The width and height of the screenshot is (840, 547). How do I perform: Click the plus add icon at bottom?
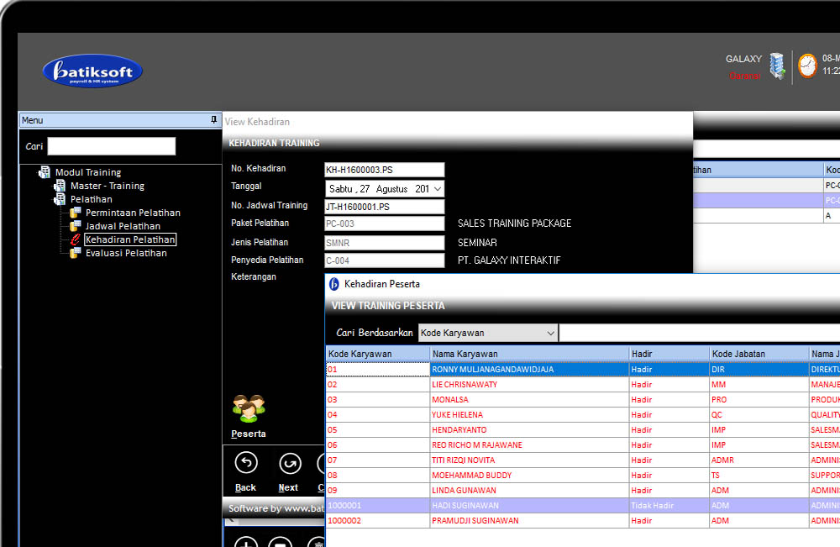pos(245,542)
